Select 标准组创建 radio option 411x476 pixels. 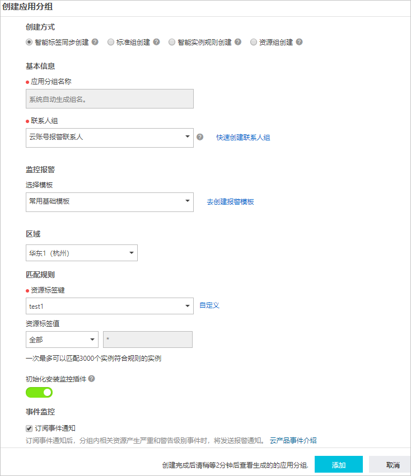click(111, 42)
